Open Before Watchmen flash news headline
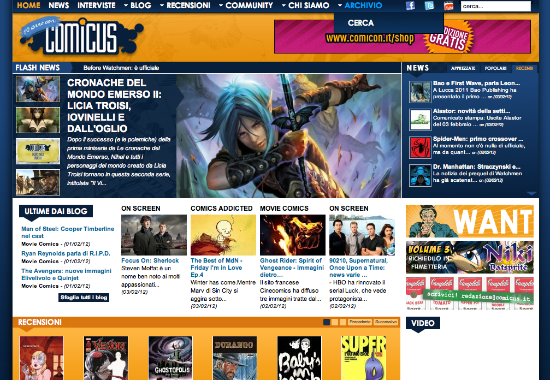550x380 pixels. point(121,68)
